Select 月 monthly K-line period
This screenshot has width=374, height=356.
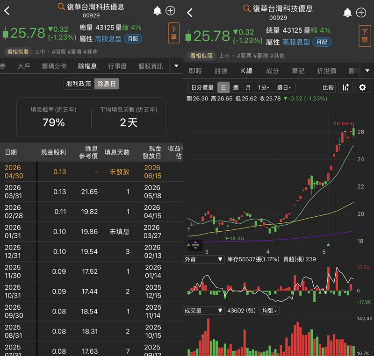(x=248, y=87)
